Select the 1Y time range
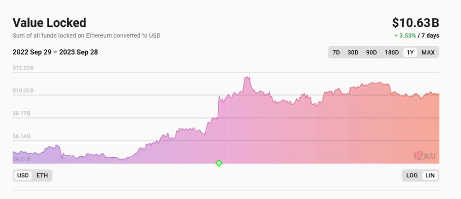 click(x=410, y=53)
